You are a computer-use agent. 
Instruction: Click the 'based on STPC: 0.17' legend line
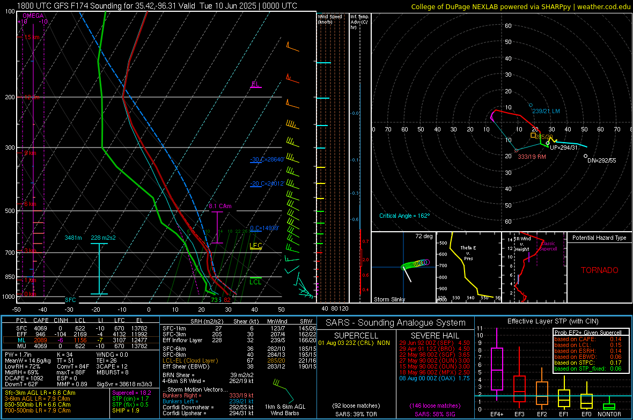click(x=588, y=363)
